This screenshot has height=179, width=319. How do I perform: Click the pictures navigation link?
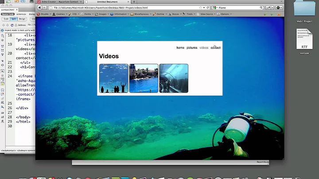pyautogui.click(x=192, y=47)
